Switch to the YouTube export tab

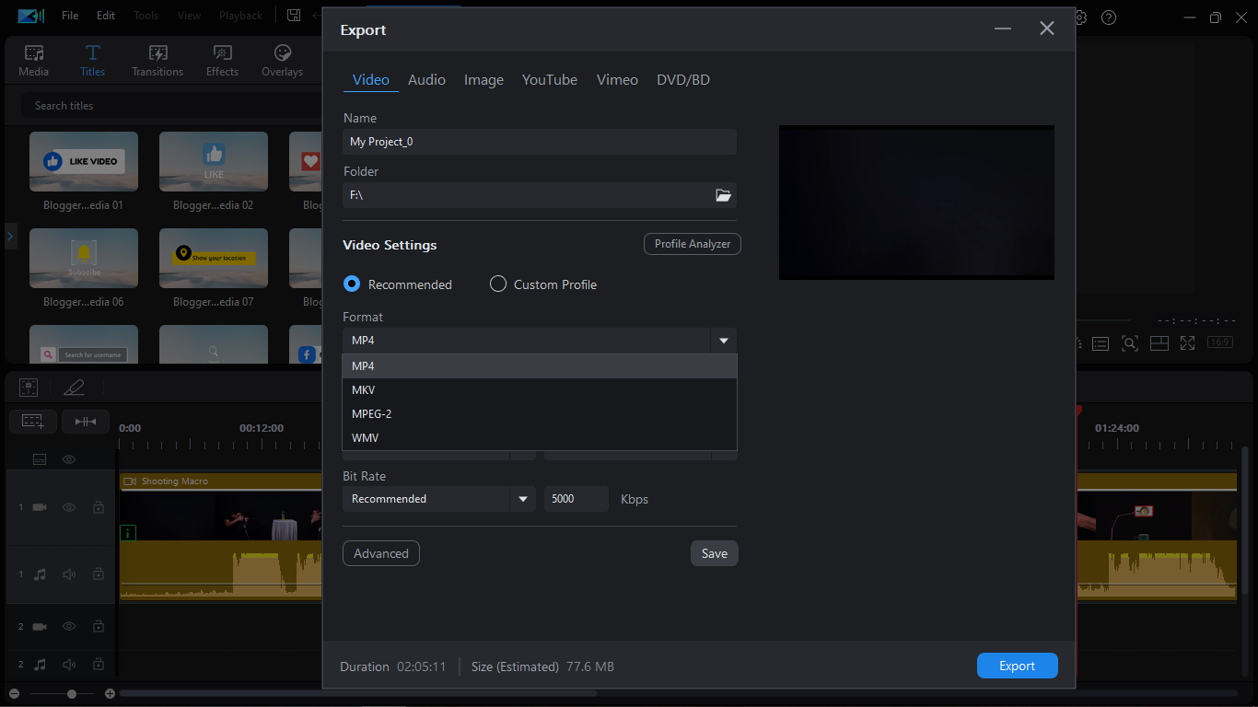click(550, 80)
